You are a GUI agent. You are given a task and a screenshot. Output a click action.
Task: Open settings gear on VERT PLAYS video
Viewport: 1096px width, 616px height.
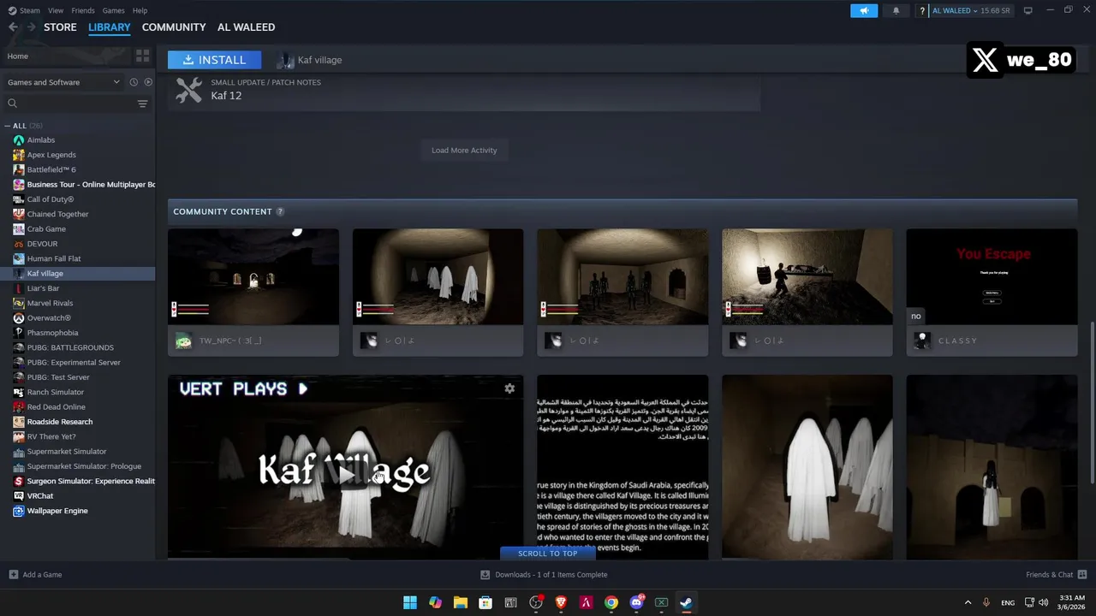pyautogui.click(x=509, y=388)
